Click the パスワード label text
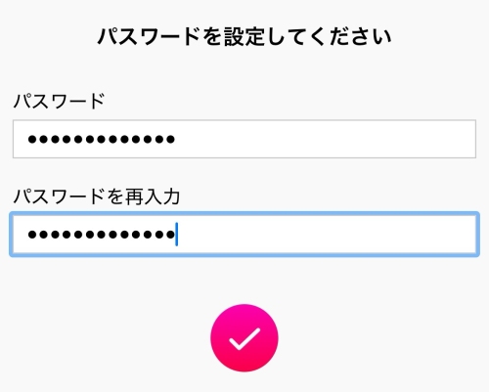 [59, 101]
